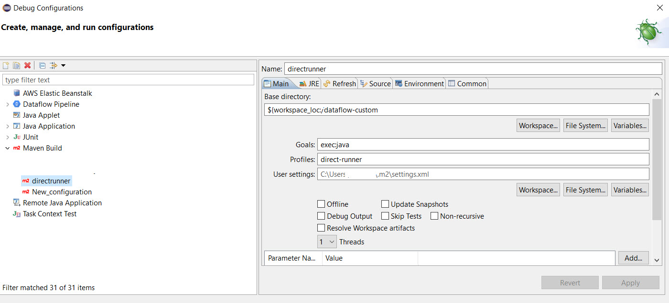This screenshot has height=303, width=669.
Task: Switch to the Main tab
Action: (x=276, y=83)
